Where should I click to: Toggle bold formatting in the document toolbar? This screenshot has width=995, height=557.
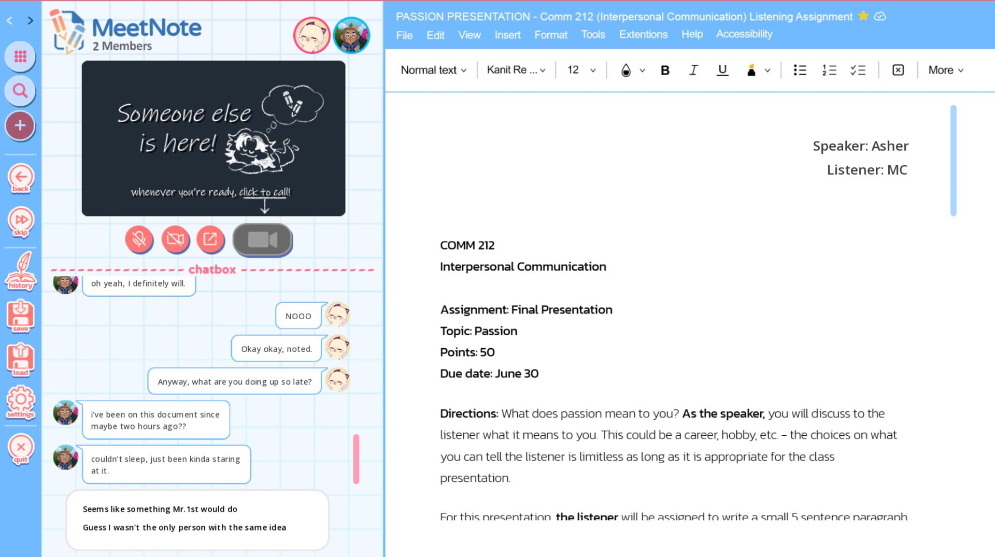tap(665, 70)
